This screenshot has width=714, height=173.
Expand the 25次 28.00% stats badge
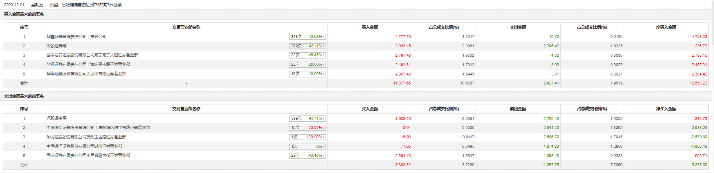click(x=307, y=64)
